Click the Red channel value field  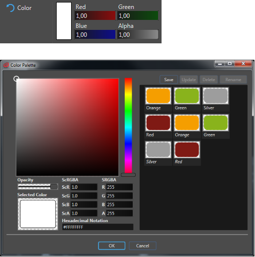[95, 16]
